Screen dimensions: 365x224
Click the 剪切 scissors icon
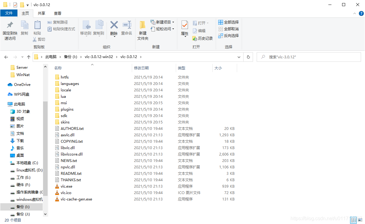click(35, 39)
